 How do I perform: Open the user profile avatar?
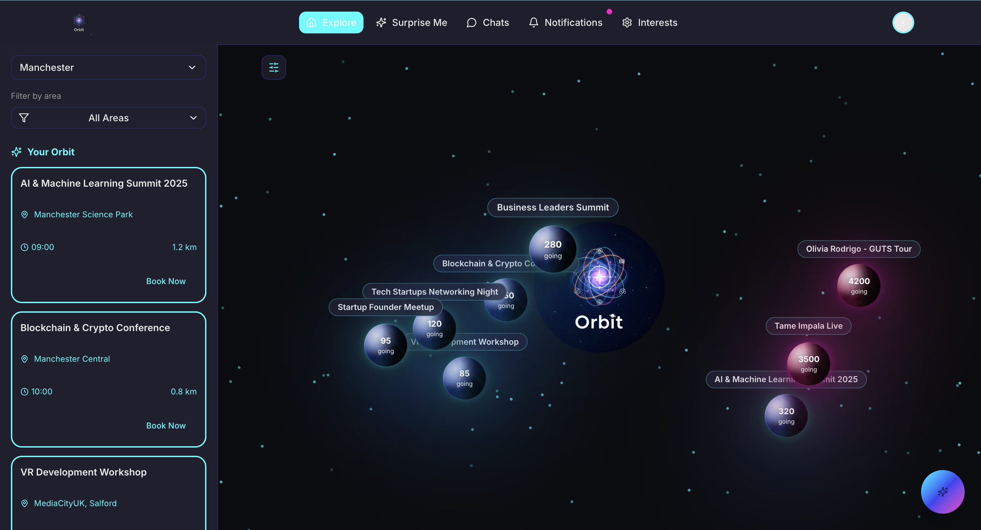(x=903, y=22)
